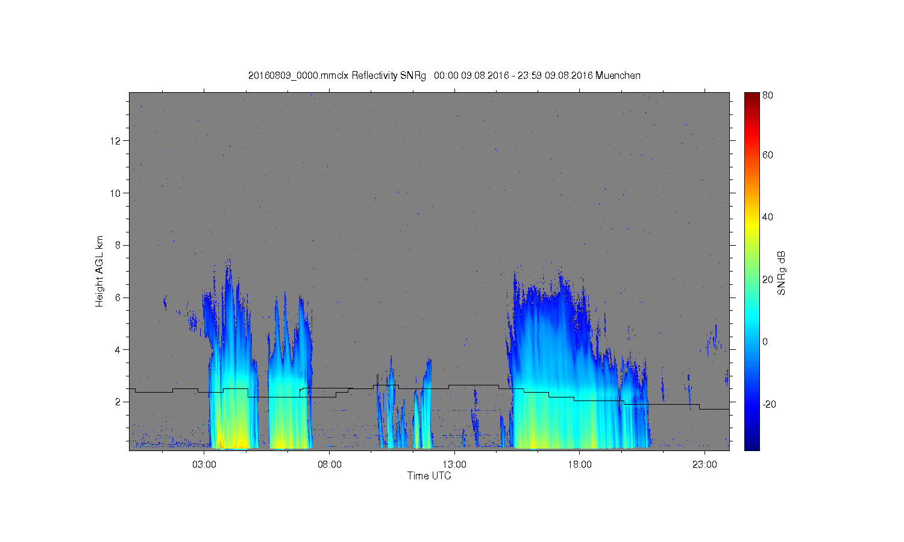904x542 pixels.
Task: Click the height axis tick label 4
Action: pos(119,350)
